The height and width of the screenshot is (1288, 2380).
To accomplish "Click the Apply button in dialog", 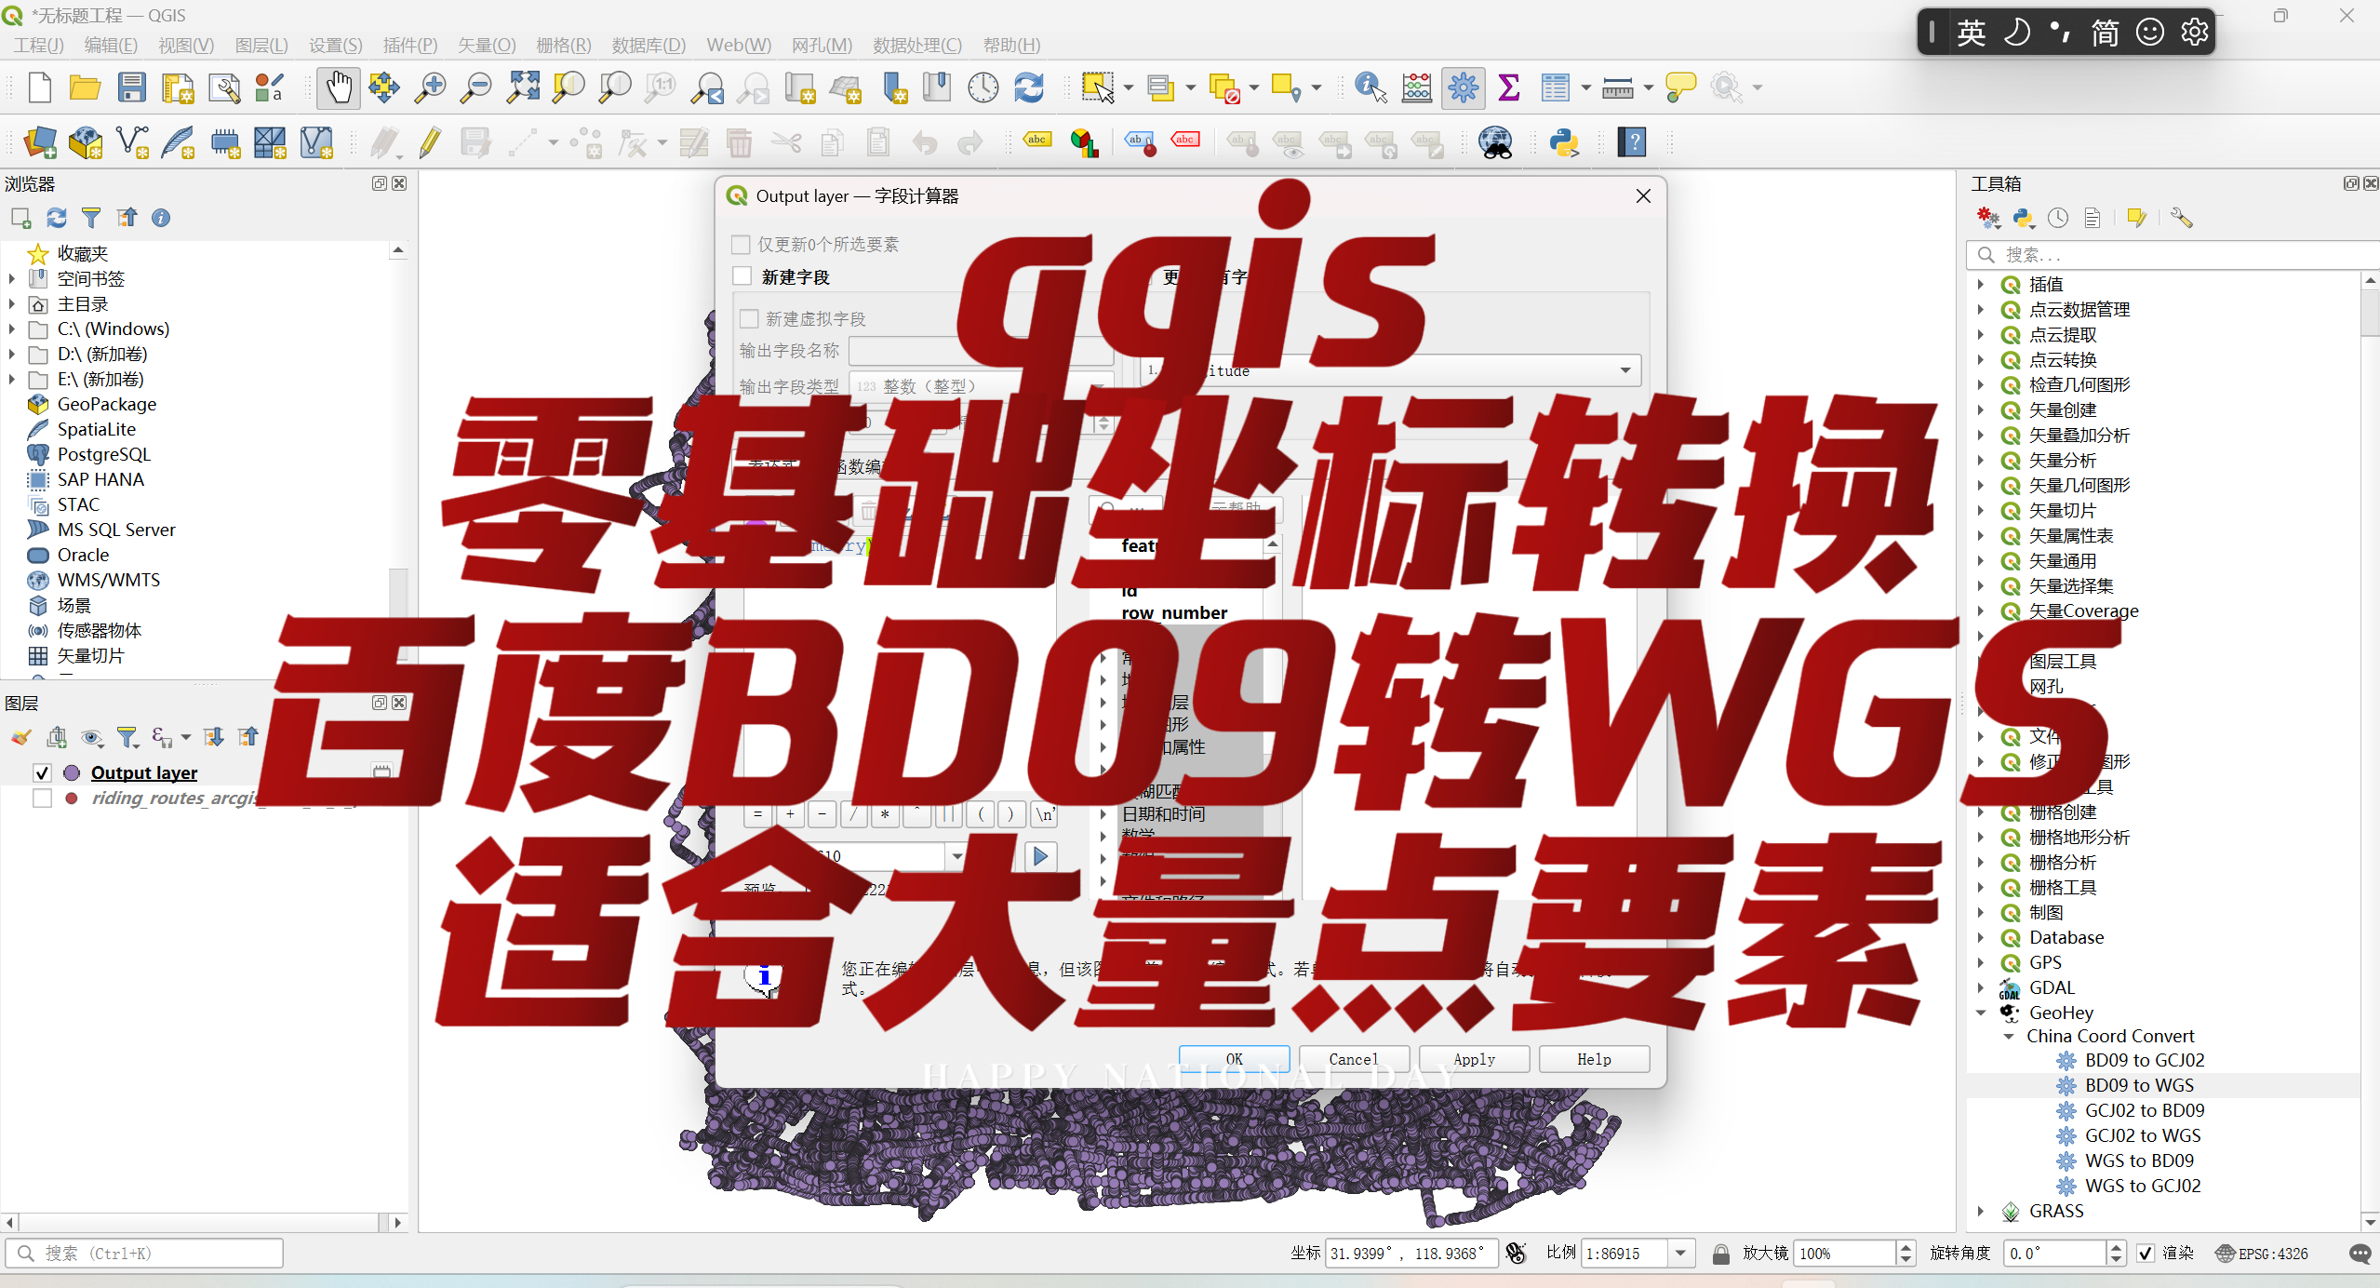I will [1474, 1059].
